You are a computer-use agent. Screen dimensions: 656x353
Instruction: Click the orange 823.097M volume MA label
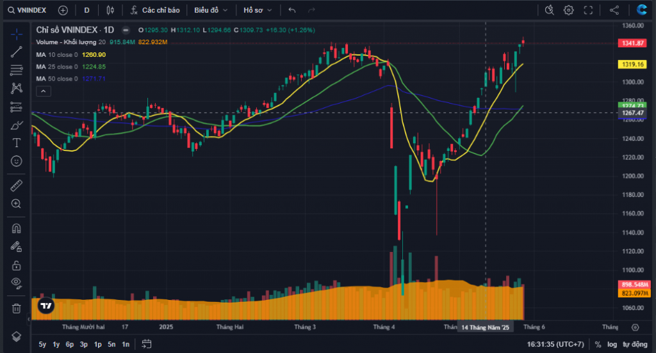[634, 294]
